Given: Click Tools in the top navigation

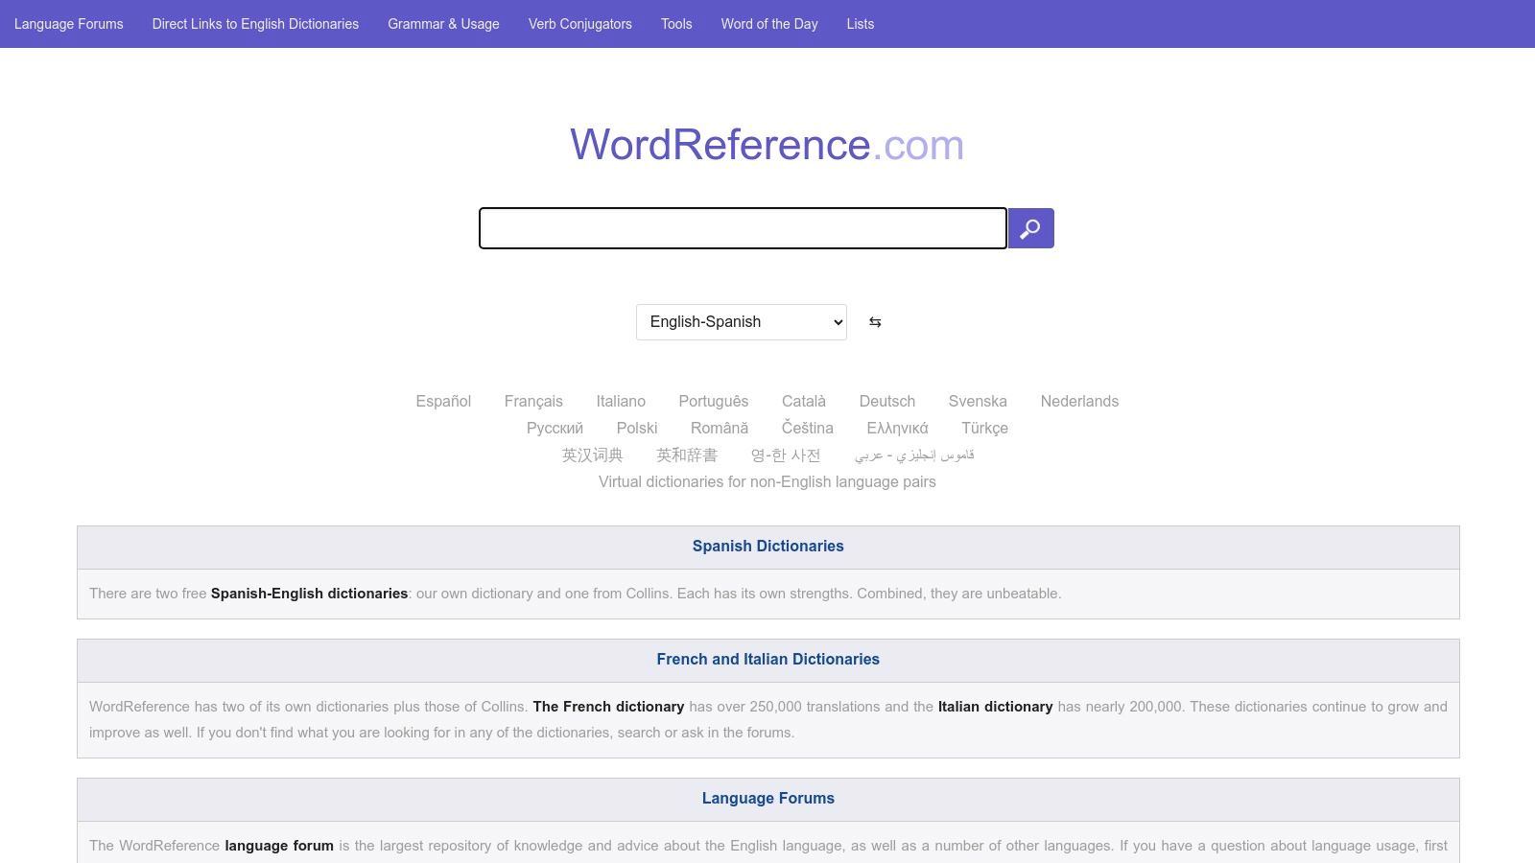Looking at the screenshot, I should point(675,24).
